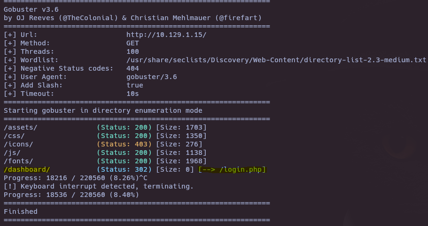
Task: Click the /fonts/ directory entry
Action: [x=18, y=161]
